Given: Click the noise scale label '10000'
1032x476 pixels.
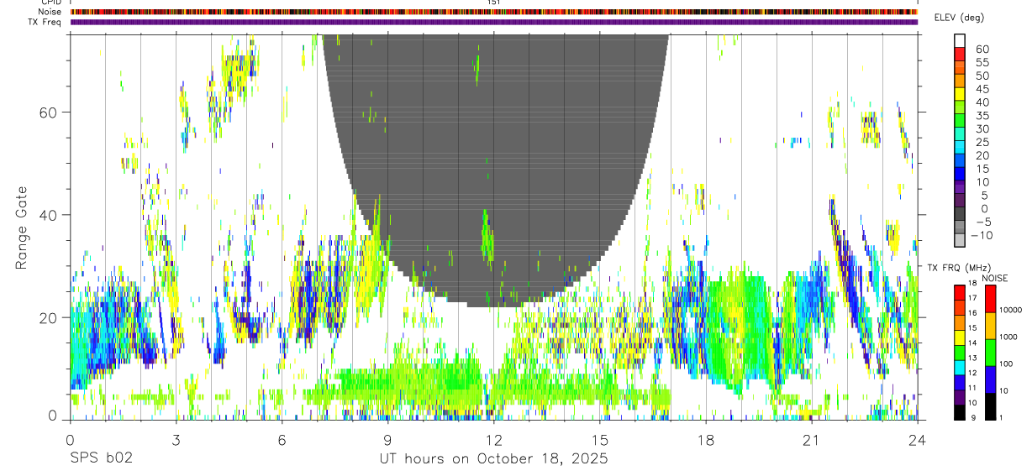Looking at the screenshot, I should [x=1009, y=310].
